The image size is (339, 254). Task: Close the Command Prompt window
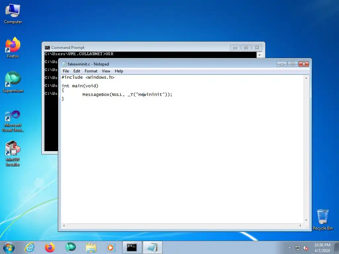coord(257,48)
